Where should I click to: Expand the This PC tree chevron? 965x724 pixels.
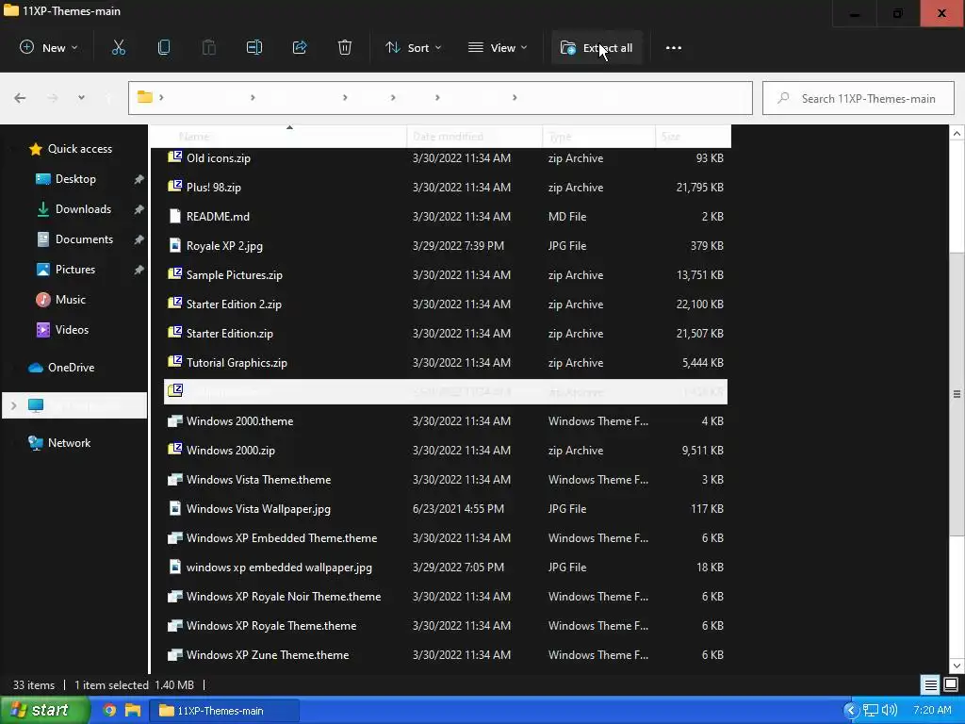[13, 405]
